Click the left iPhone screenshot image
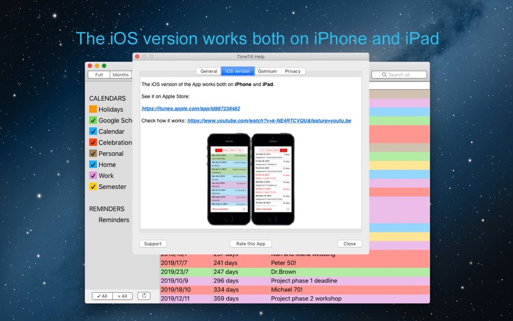This screenshot has width=513, height=321. [x=229, y=179]
